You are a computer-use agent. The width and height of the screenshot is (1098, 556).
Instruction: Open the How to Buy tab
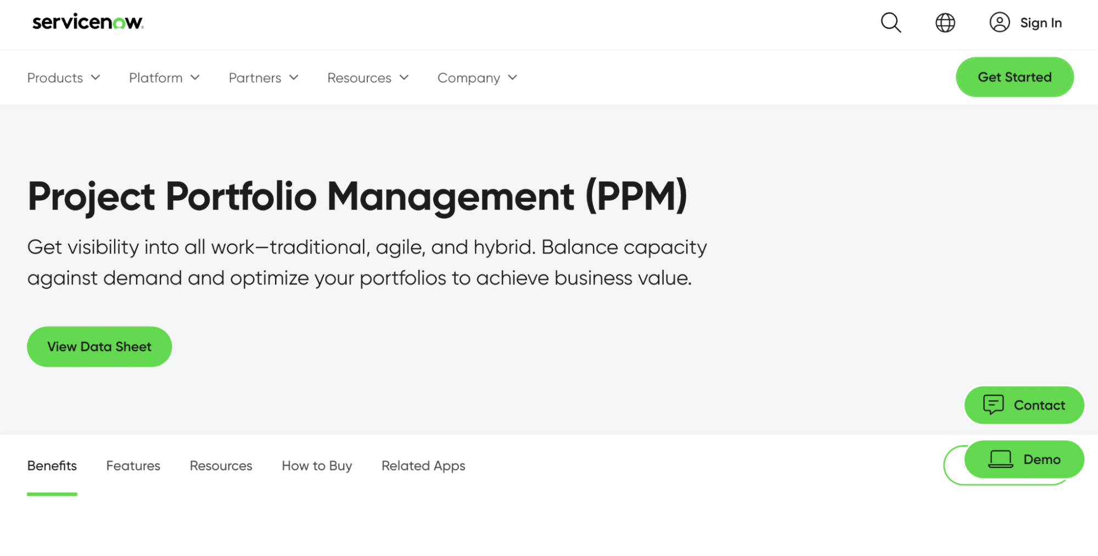coord(317,466)
